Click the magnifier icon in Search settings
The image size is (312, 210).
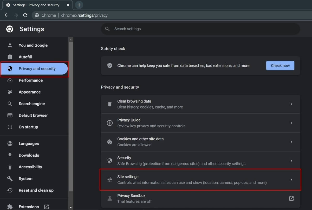click(x=107, y=29)
